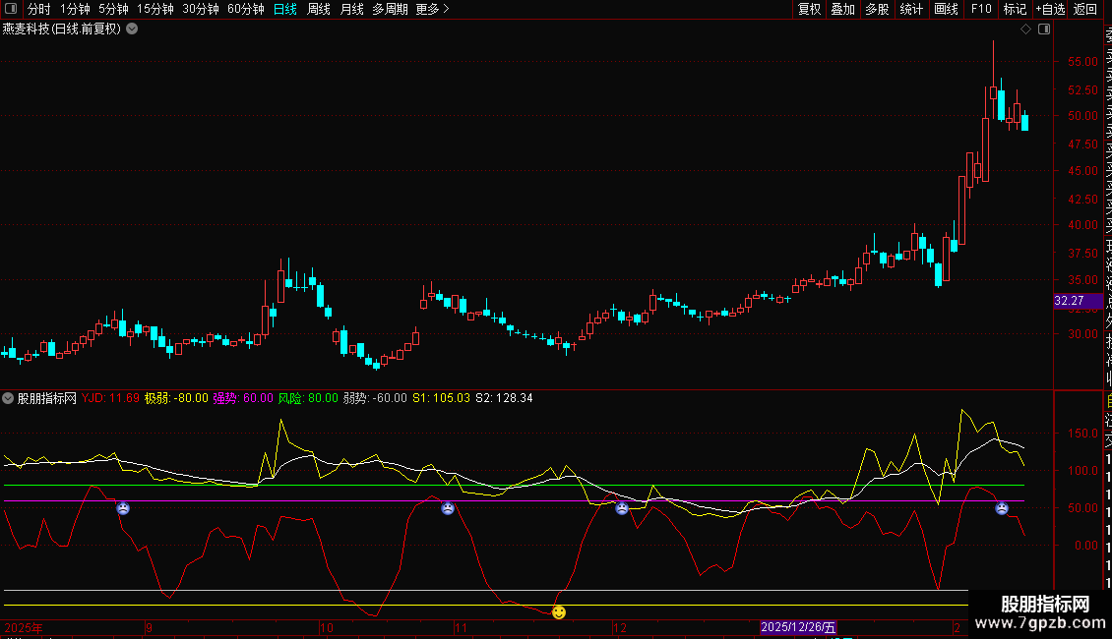Add stock with +自选 button

[1049, 9]
